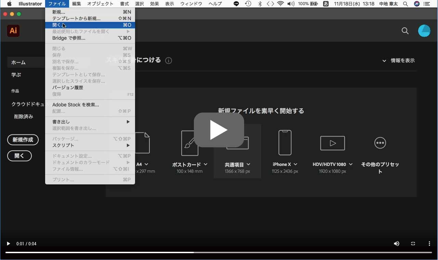
Task: Open the iPhone X preset dropdown chevron
Action: point(295,165)
